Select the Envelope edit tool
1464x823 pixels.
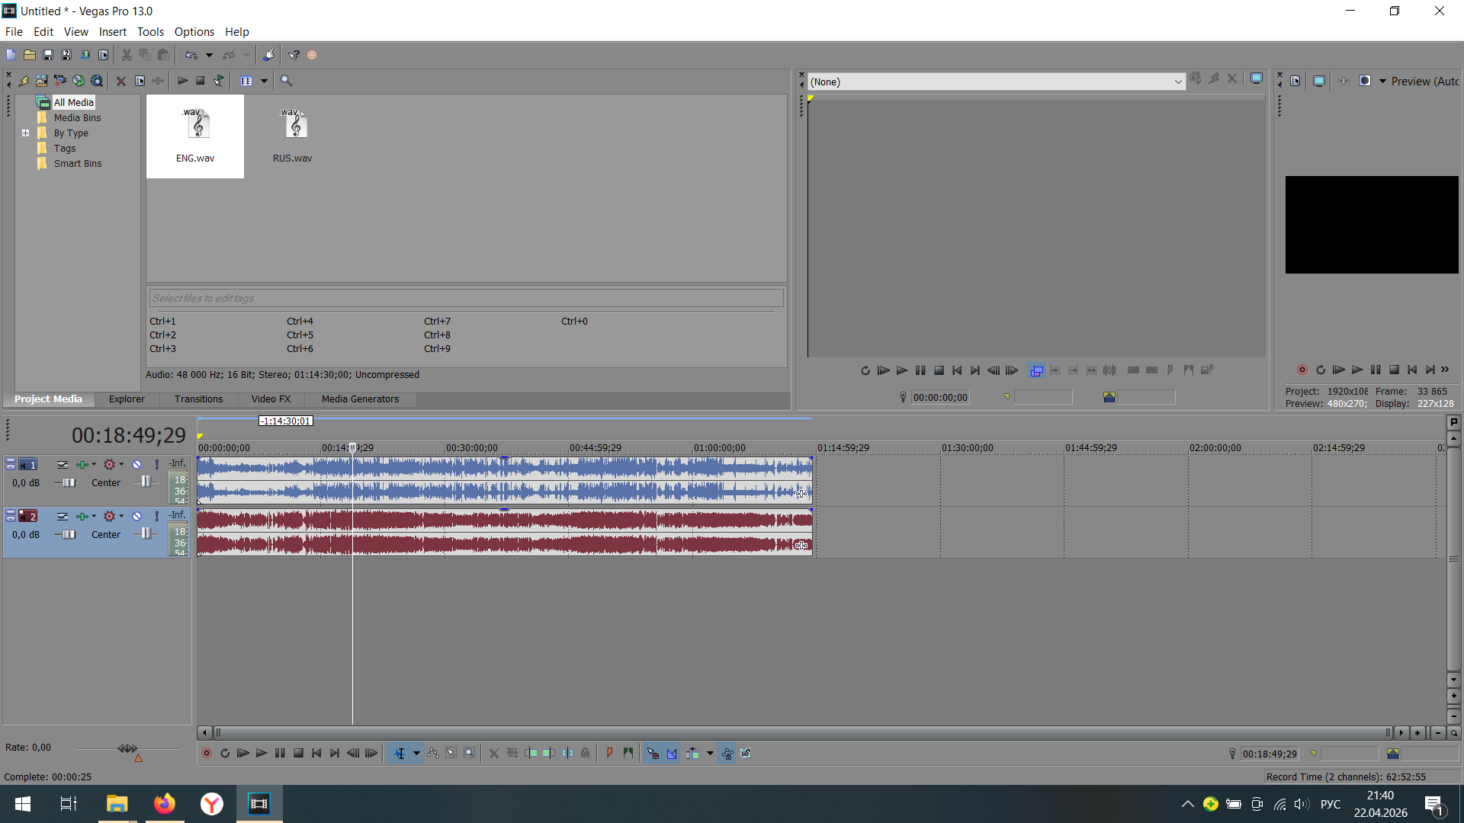(x=433, y=754)
